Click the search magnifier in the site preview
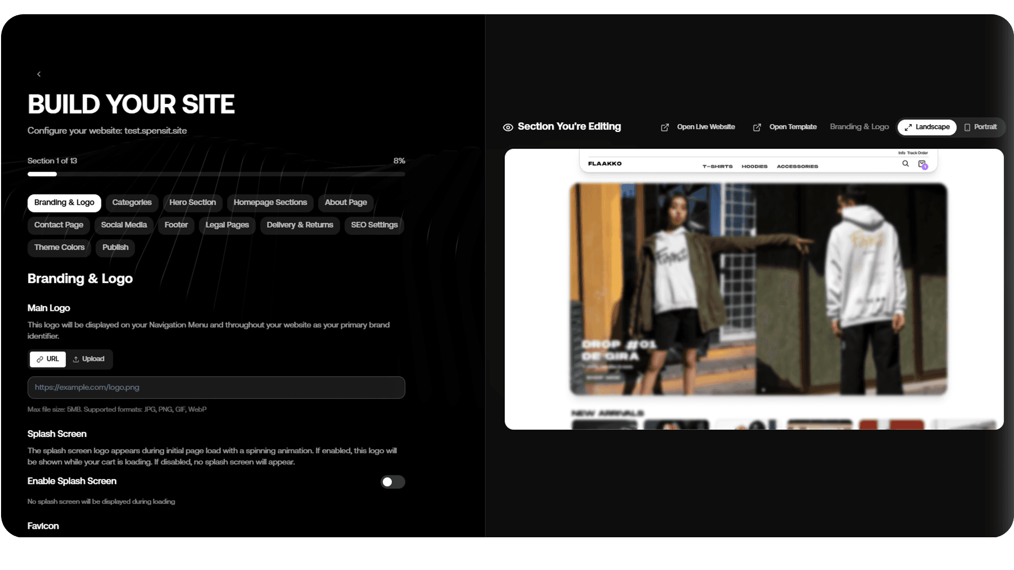The image size is (1014, 570). [905, 164]
